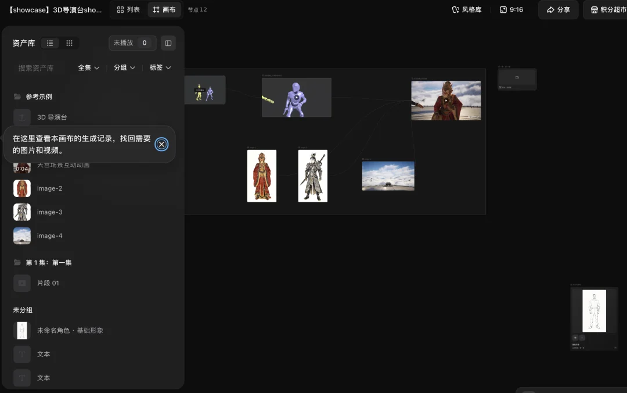Open the 分组 grouping dropdown

point(124,67)
